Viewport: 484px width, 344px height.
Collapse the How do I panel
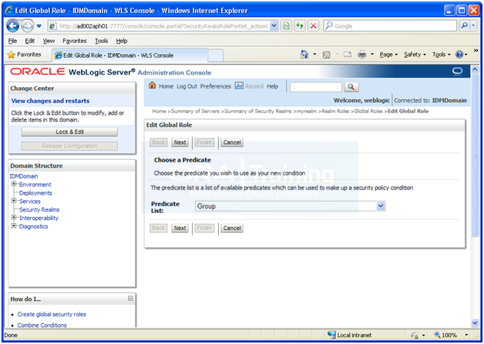(x=130, y=299)
